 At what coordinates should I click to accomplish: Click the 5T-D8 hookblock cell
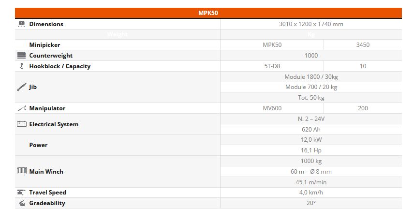click(272, 66)
